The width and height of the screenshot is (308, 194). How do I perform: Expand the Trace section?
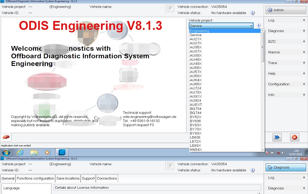click(286, 63)
